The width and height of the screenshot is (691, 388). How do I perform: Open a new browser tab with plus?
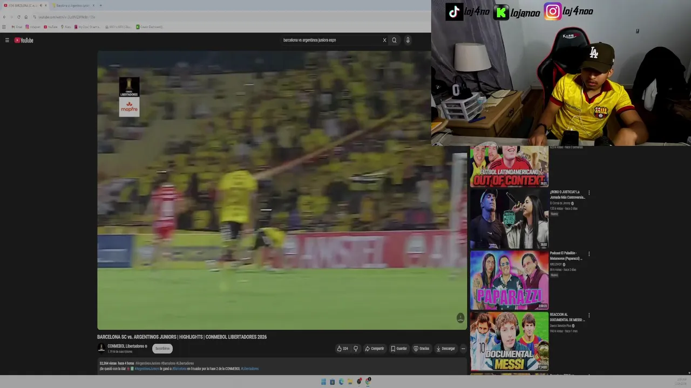[x=100, y=5]
